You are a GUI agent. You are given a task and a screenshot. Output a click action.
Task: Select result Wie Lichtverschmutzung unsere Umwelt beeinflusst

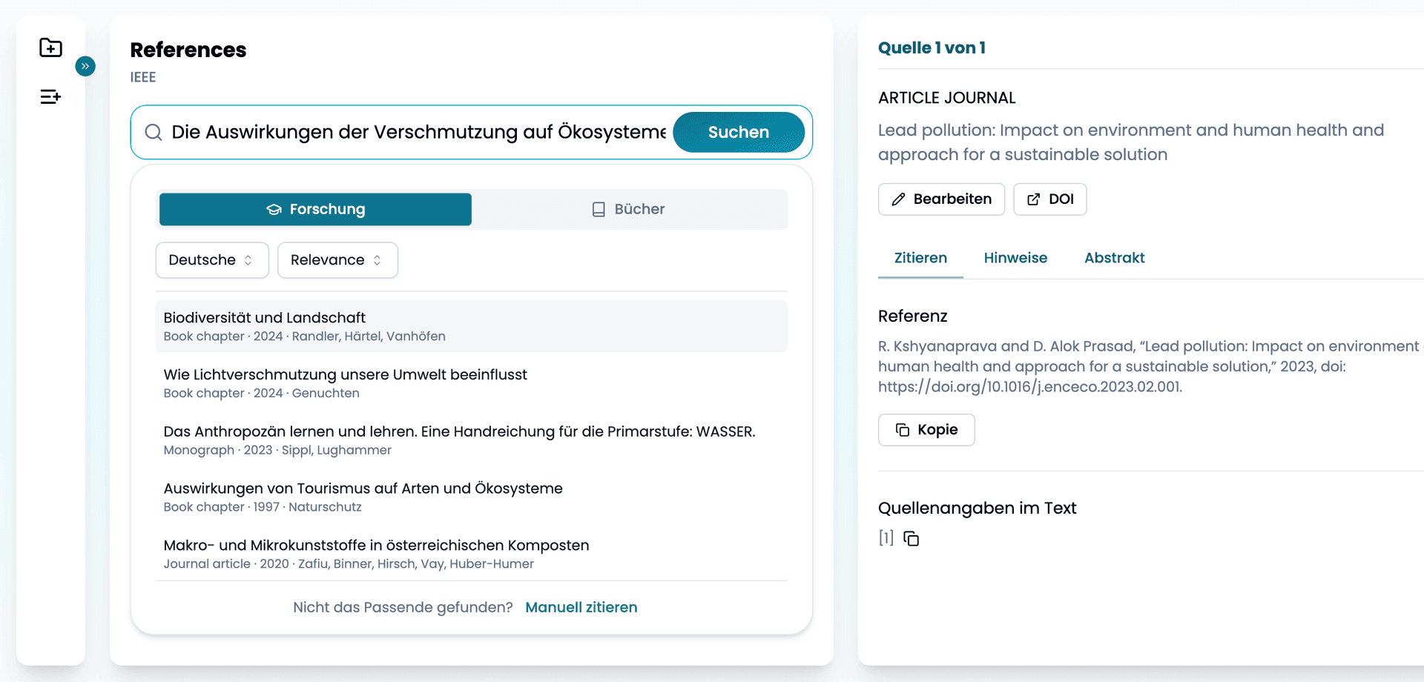[x=472, y=383]
